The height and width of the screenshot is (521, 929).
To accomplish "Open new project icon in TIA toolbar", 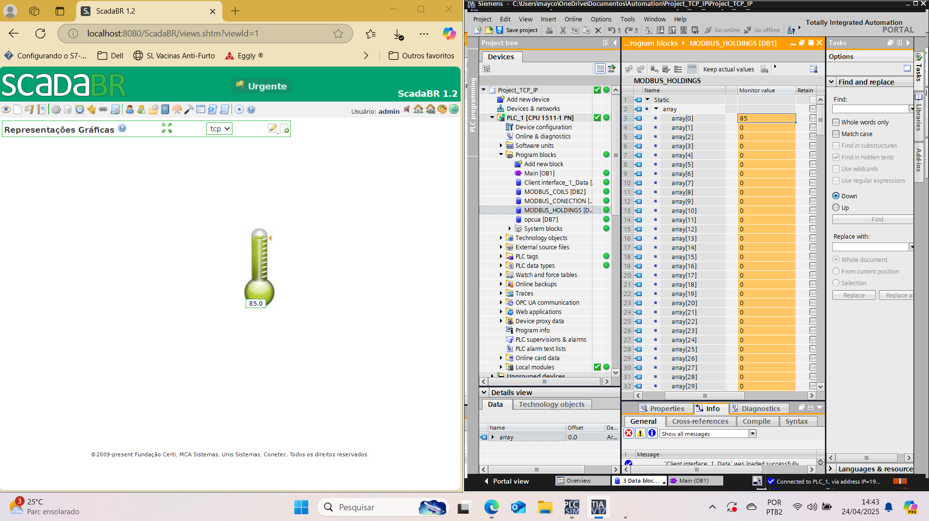I will [x=478, y=30].
